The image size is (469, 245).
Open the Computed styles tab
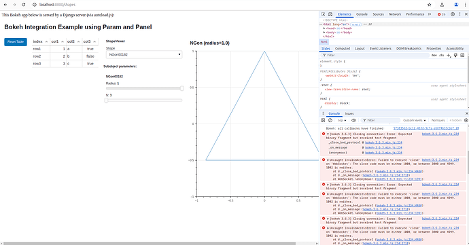click(343, 48)
